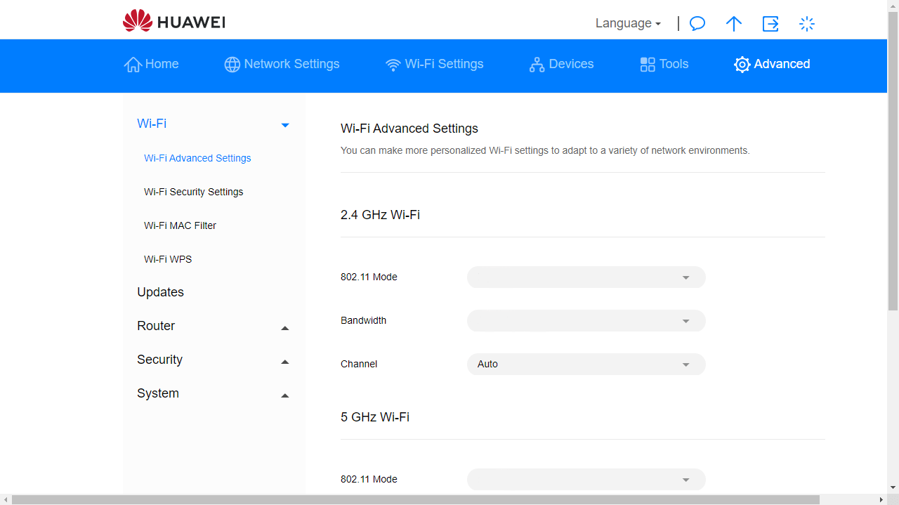Click the update arrow icon
Image resolution: width=899 pixels, height=505 pixels.
[733, 23]
